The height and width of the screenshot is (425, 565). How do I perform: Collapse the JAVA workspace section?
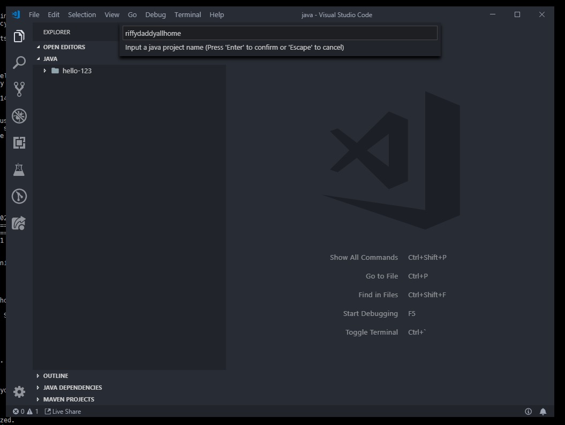coord(39,59)
